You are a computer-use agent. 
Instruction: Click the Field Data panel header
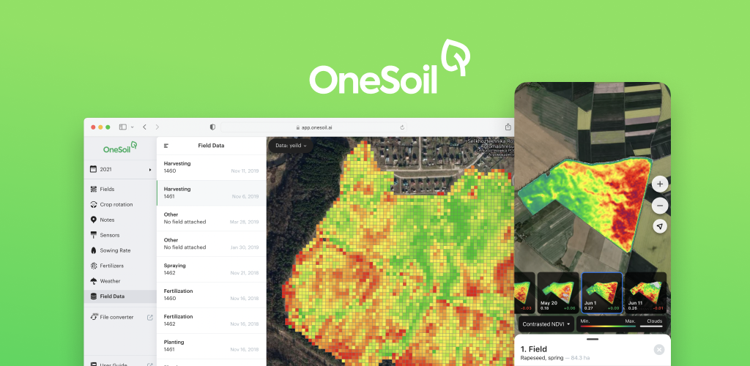(x=211, y=146)
